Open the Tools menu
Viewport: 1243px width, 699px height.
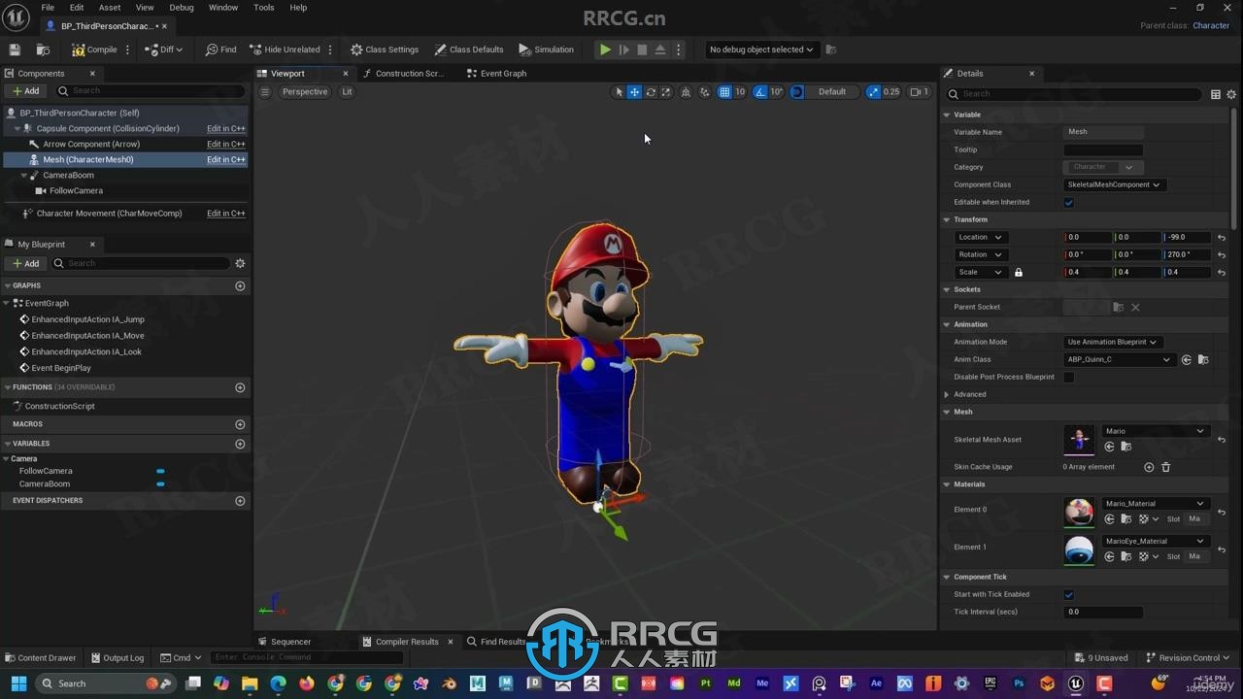[264, 8]
